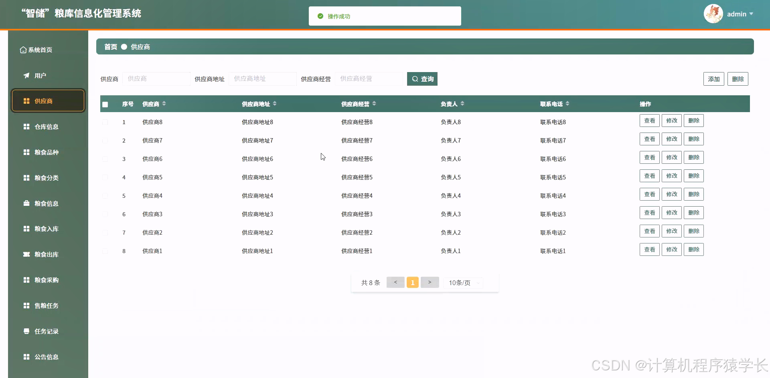Click the admin user avatar image

(x=713, y=13)
